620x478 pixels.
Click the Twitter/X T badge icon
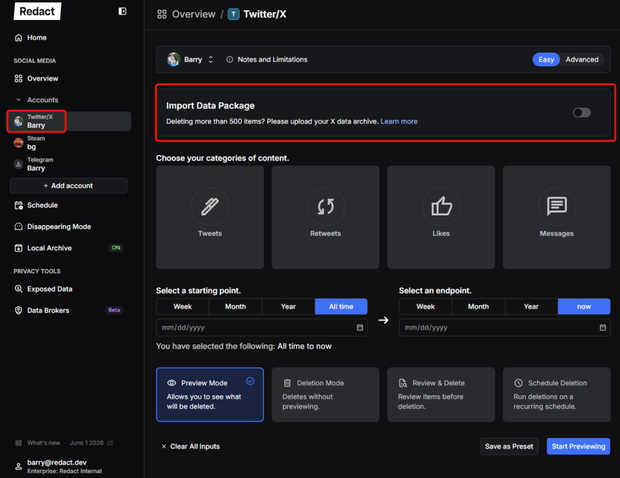[x=234, y=15]
